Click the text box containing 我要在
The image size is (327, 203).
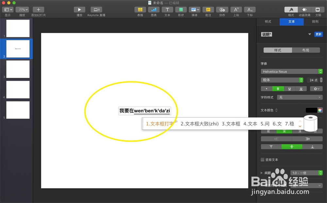click(x=145, y=111)
